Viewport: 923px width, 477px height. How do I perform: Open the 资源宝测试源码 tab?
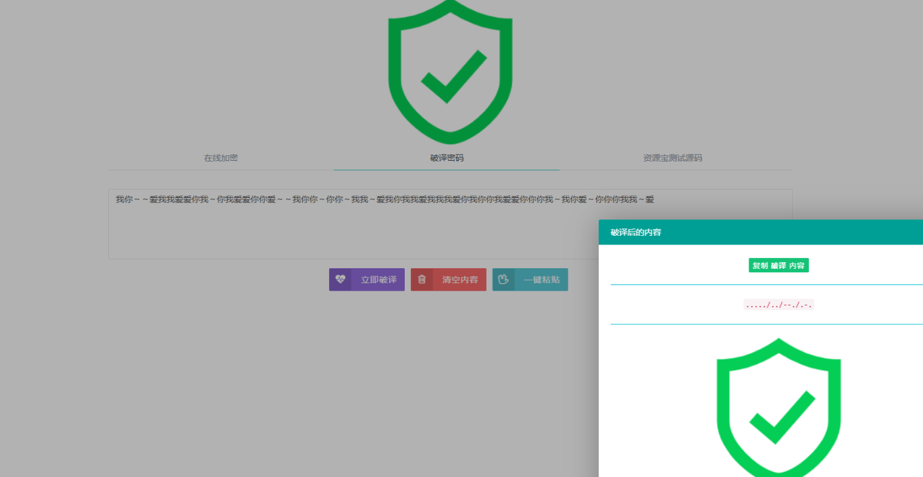tap(672, 158)
